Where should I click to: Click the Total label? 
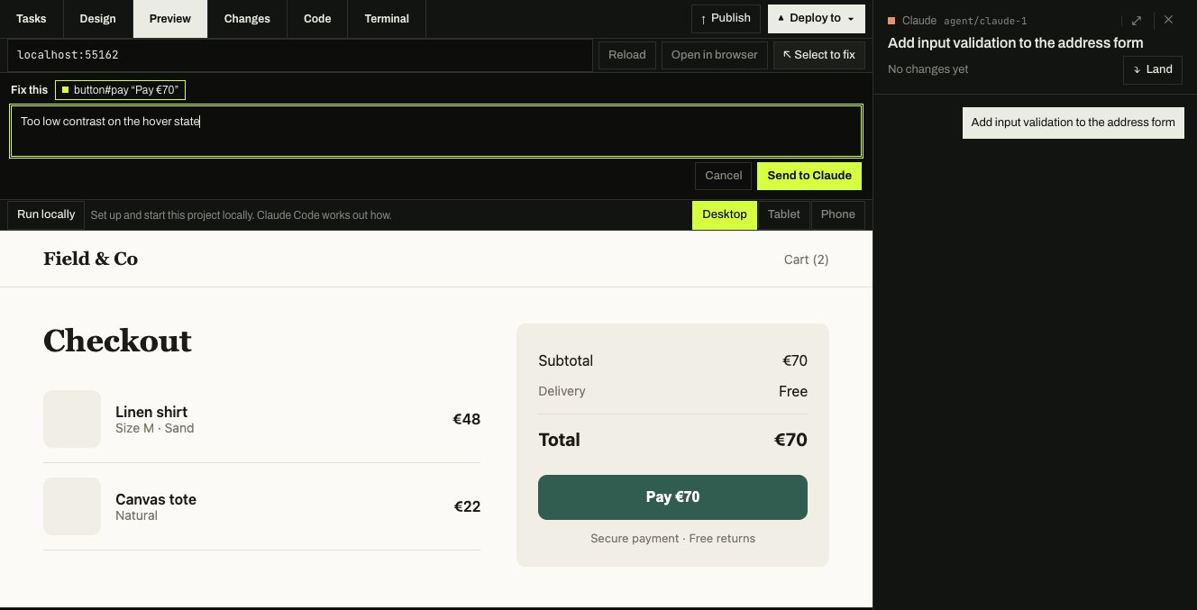559,440
